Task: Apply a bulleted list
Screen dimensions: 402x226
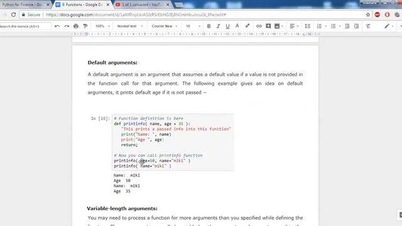Action: [x=333, y=26]
